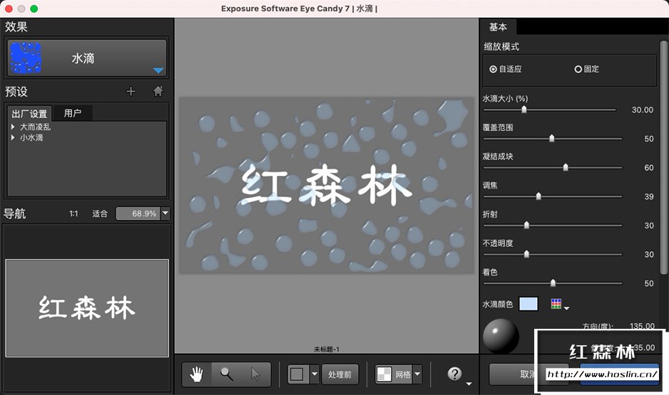
Task: Click the 调焦 value 39
Action: [x=648, y=196]
